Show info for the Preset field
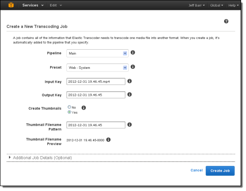This screenshot has height=191, width=246. click(133, 67)
